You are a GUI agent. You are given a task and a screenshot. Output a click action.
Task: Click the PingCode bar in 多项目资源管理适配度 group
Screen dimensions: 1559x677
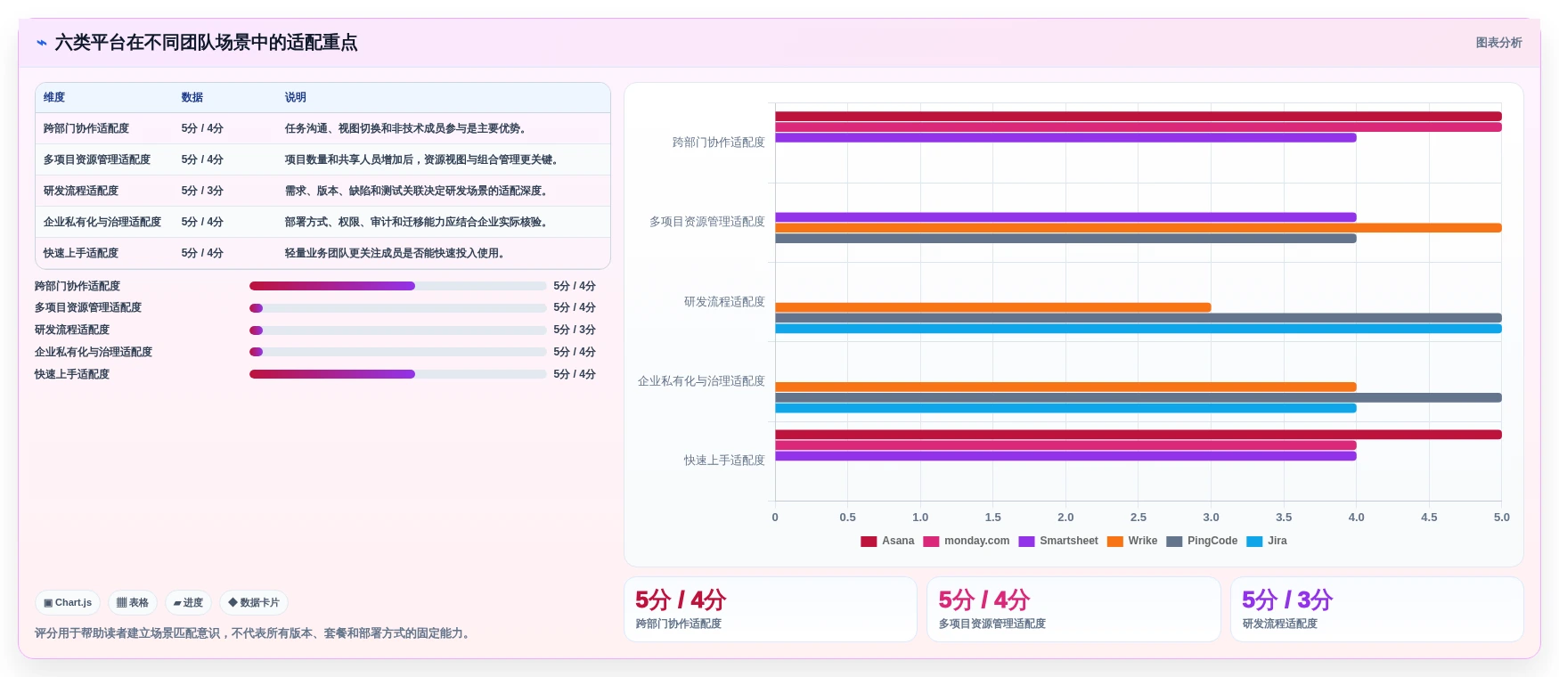click(x=1065, y=239)
